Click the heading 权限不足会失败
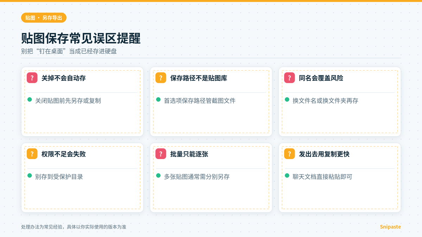The width and height of the screenshot is (422, 237). click(x=64, y=154)
